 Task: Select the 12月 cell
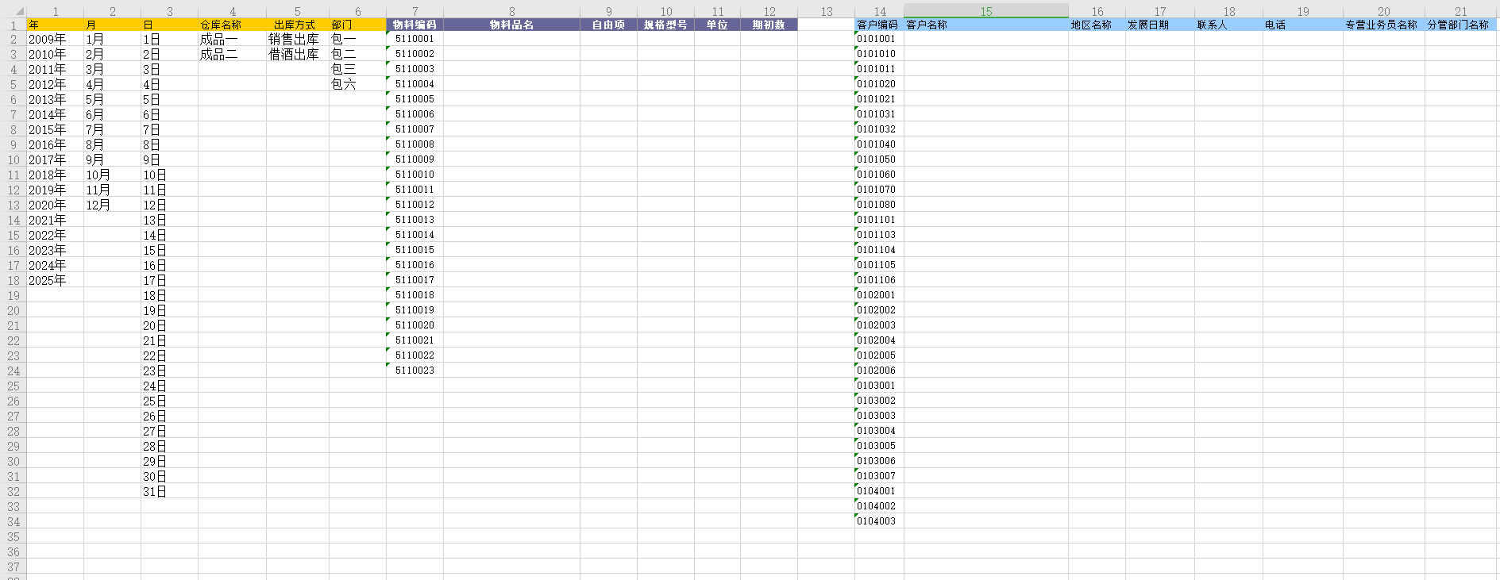(113, 205)
